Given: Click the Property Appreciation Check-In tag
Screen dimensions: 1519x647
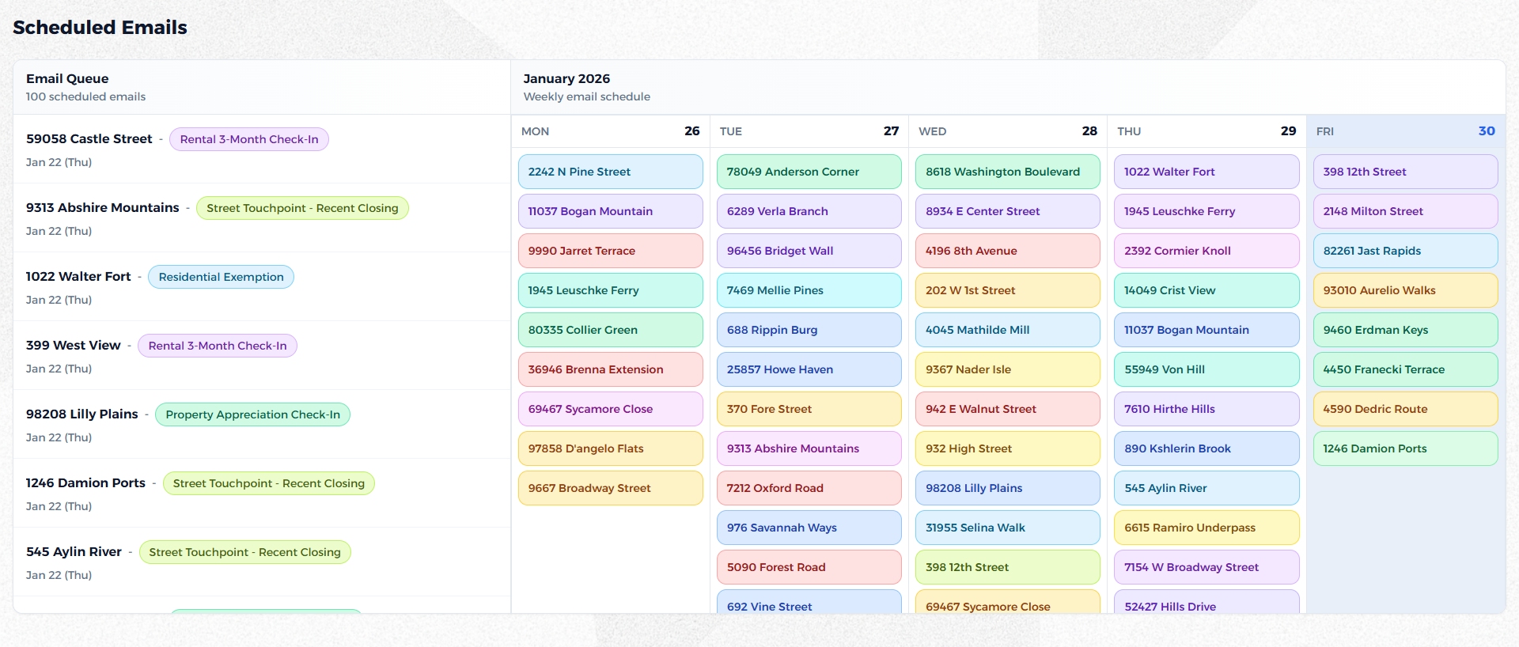Looking at the screenshot, I should (x=252, y=414).
